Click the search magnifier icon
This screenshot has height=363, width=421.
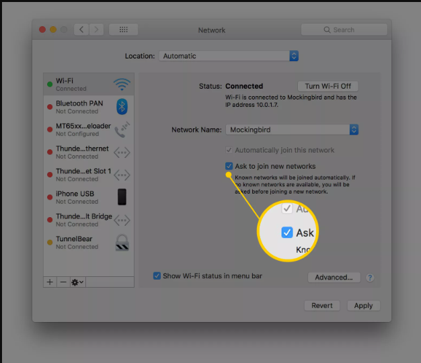[x=327, y=30]
